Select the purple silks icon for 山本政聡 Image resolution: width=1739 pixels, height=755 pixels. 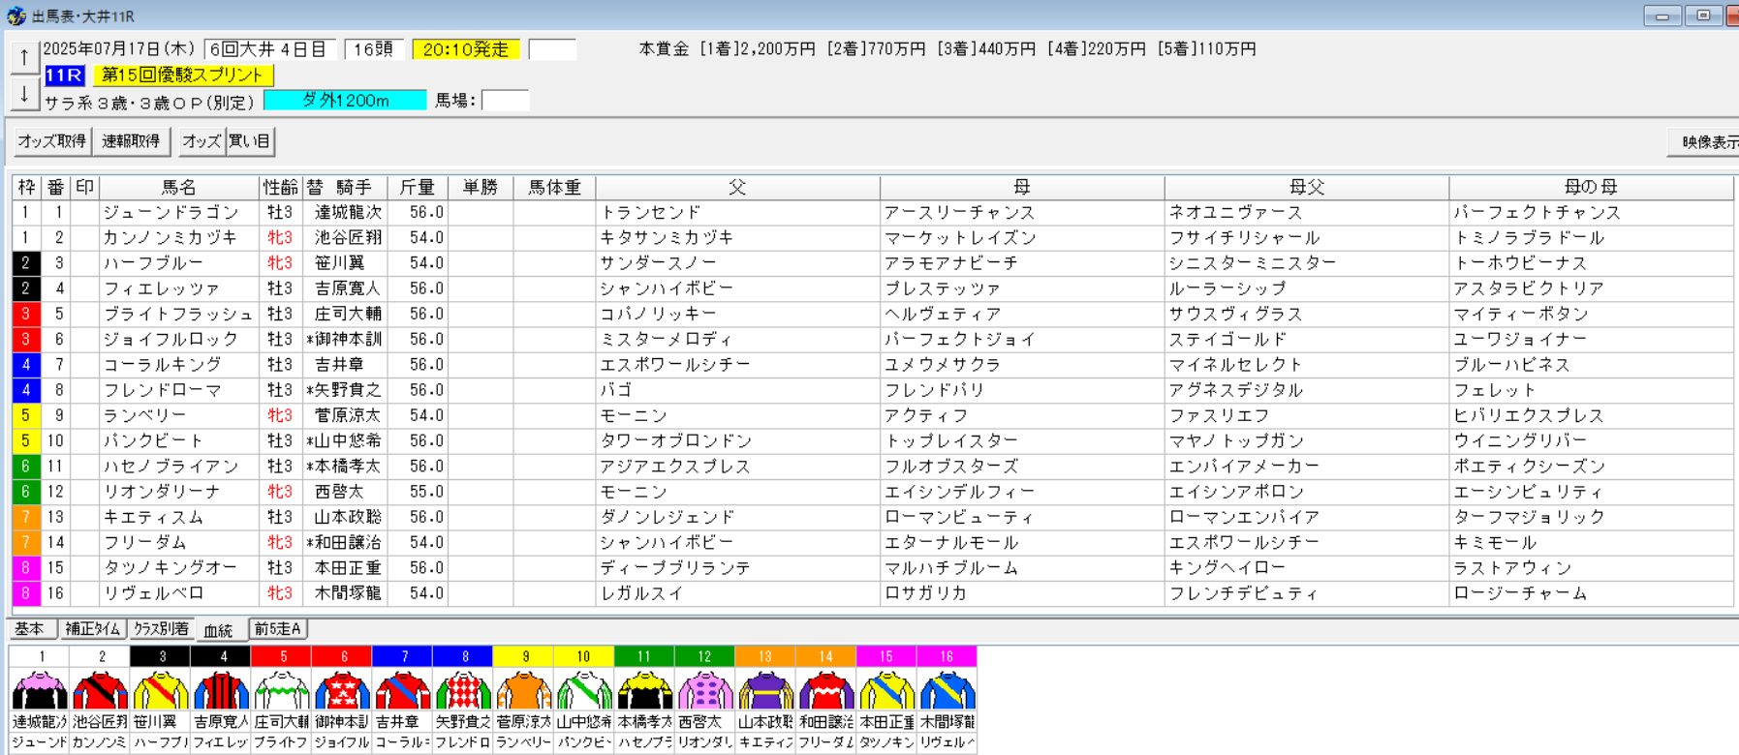[765, 689]
